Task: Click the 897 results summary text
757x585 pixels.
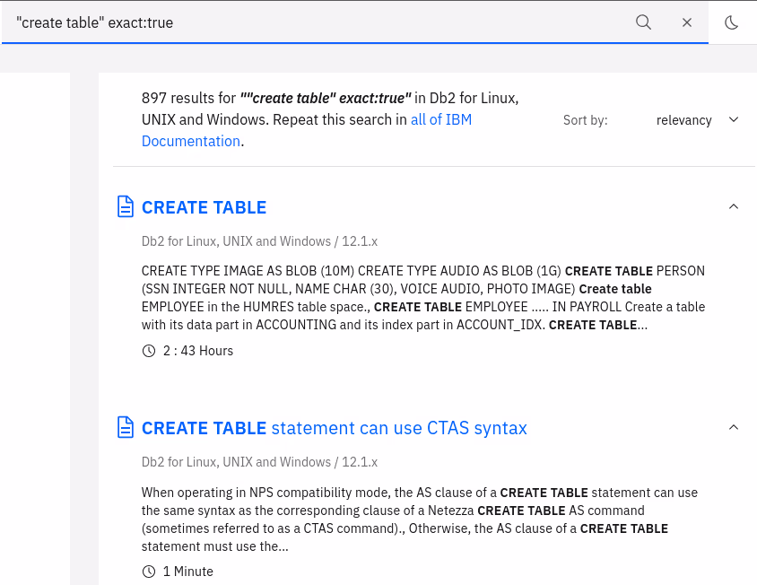Action: point(330,119)
